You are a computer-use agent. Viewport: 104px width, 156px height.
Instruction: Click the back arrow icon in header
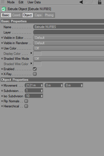click(81, 2)
